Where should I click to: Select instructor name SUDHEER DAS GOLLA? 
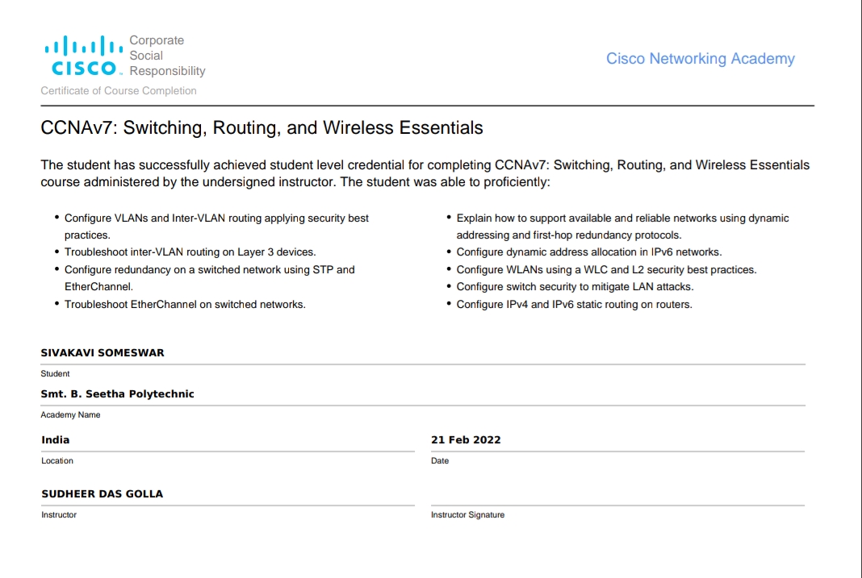103,494
